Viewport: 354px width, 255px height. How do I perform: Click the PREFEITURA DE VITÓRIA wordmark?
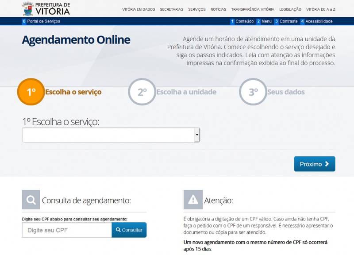coord(53,9)
